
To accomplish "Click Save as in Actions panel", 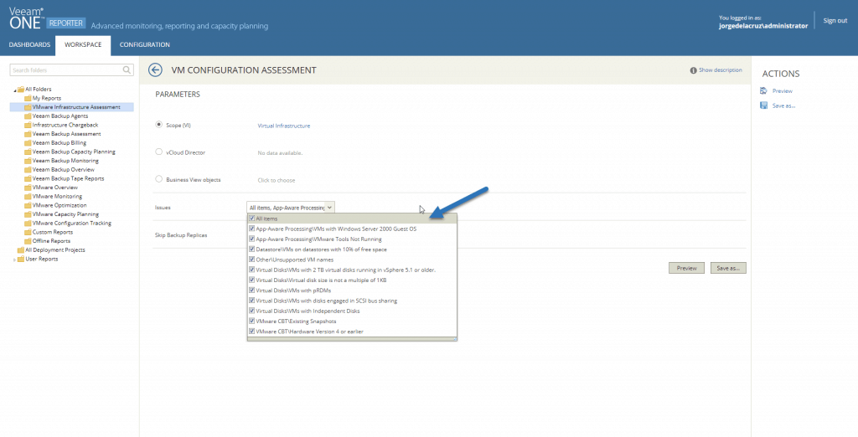I will click(x=783, y=105).
